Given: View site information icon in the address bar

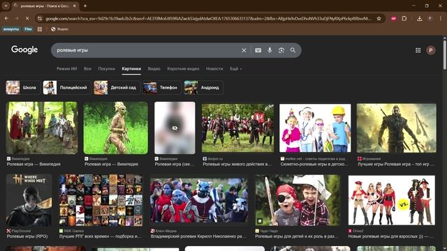Looking at the screenshot, I should (x=40, y=19).
